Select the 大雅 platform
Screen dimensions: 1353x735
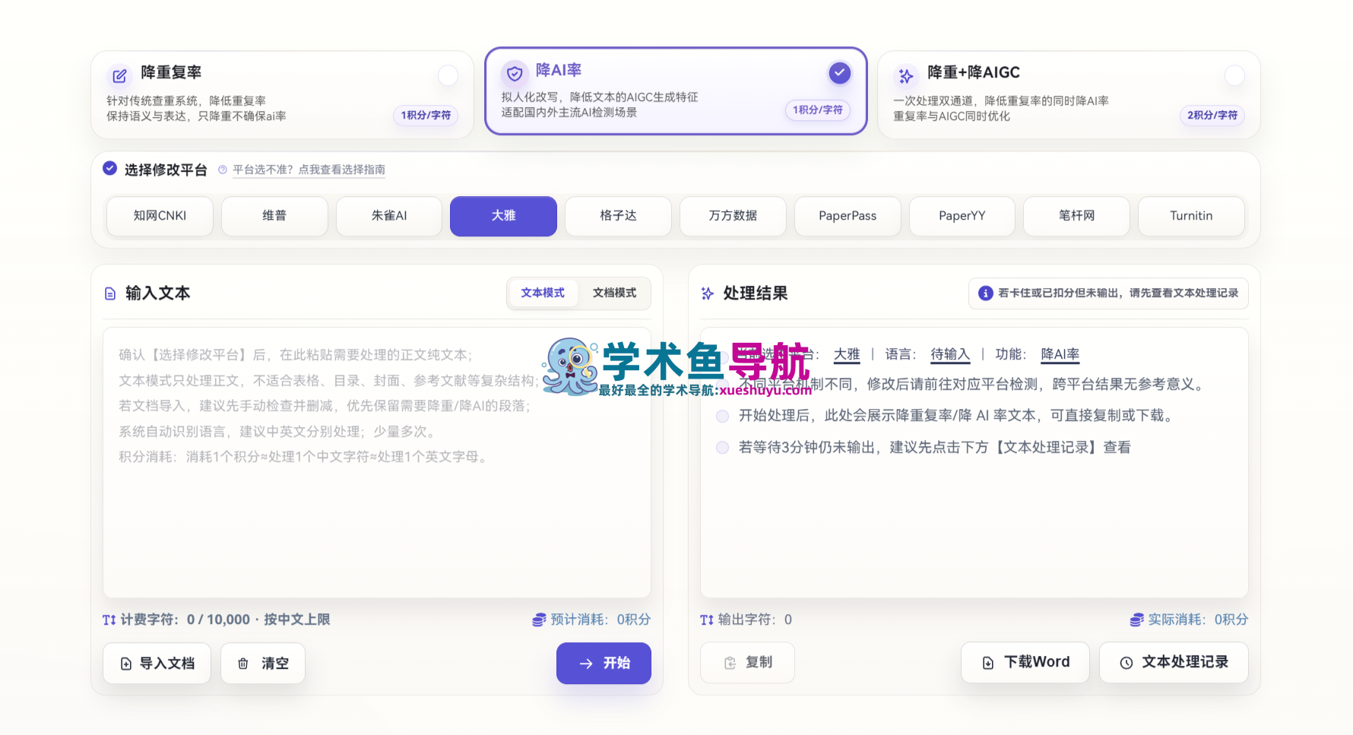click(x=503, y=216)
